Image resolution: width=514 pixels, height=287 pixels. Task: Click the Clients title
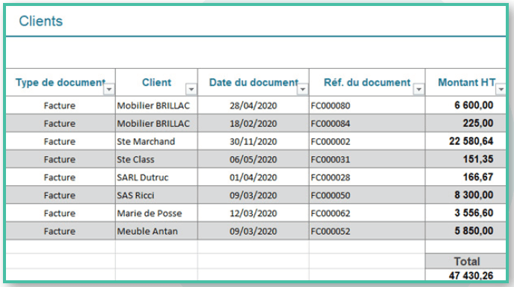(x=40, y=21)
